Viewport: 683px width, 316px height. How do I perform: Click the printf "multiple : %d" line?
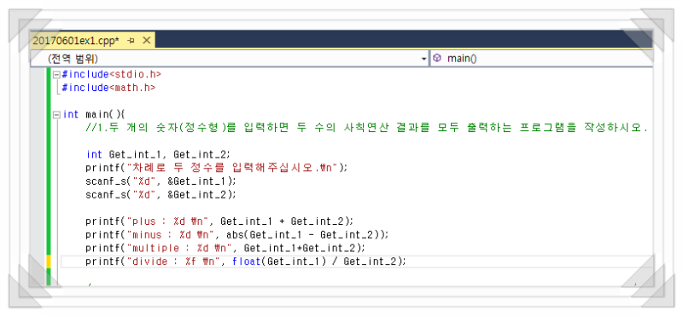225,248
